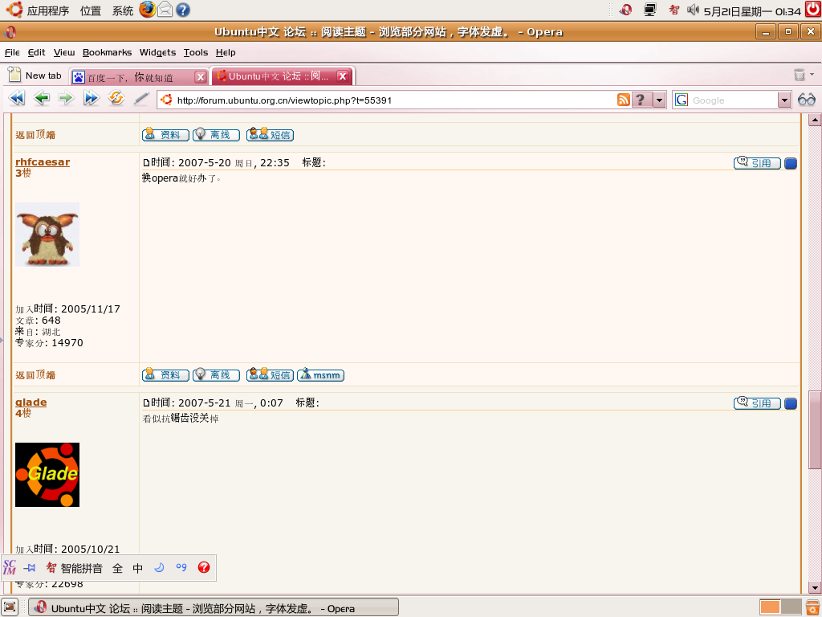Open the network monitor tray icon
822x617 pixels.
(650, 10)
